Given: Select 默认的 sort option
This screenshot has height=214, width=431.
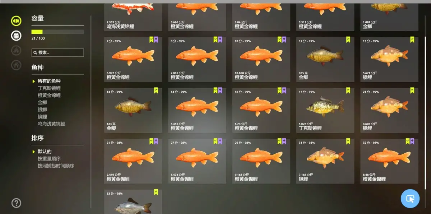Looking at the screenshot, I should [x=45, y=152].
